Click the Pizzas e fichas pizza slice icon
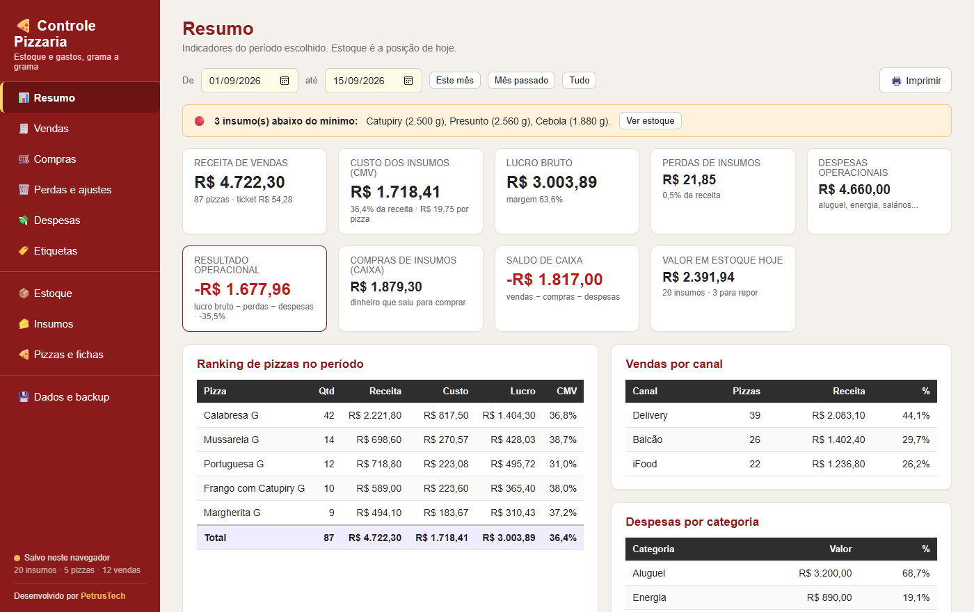 point(24,355)
